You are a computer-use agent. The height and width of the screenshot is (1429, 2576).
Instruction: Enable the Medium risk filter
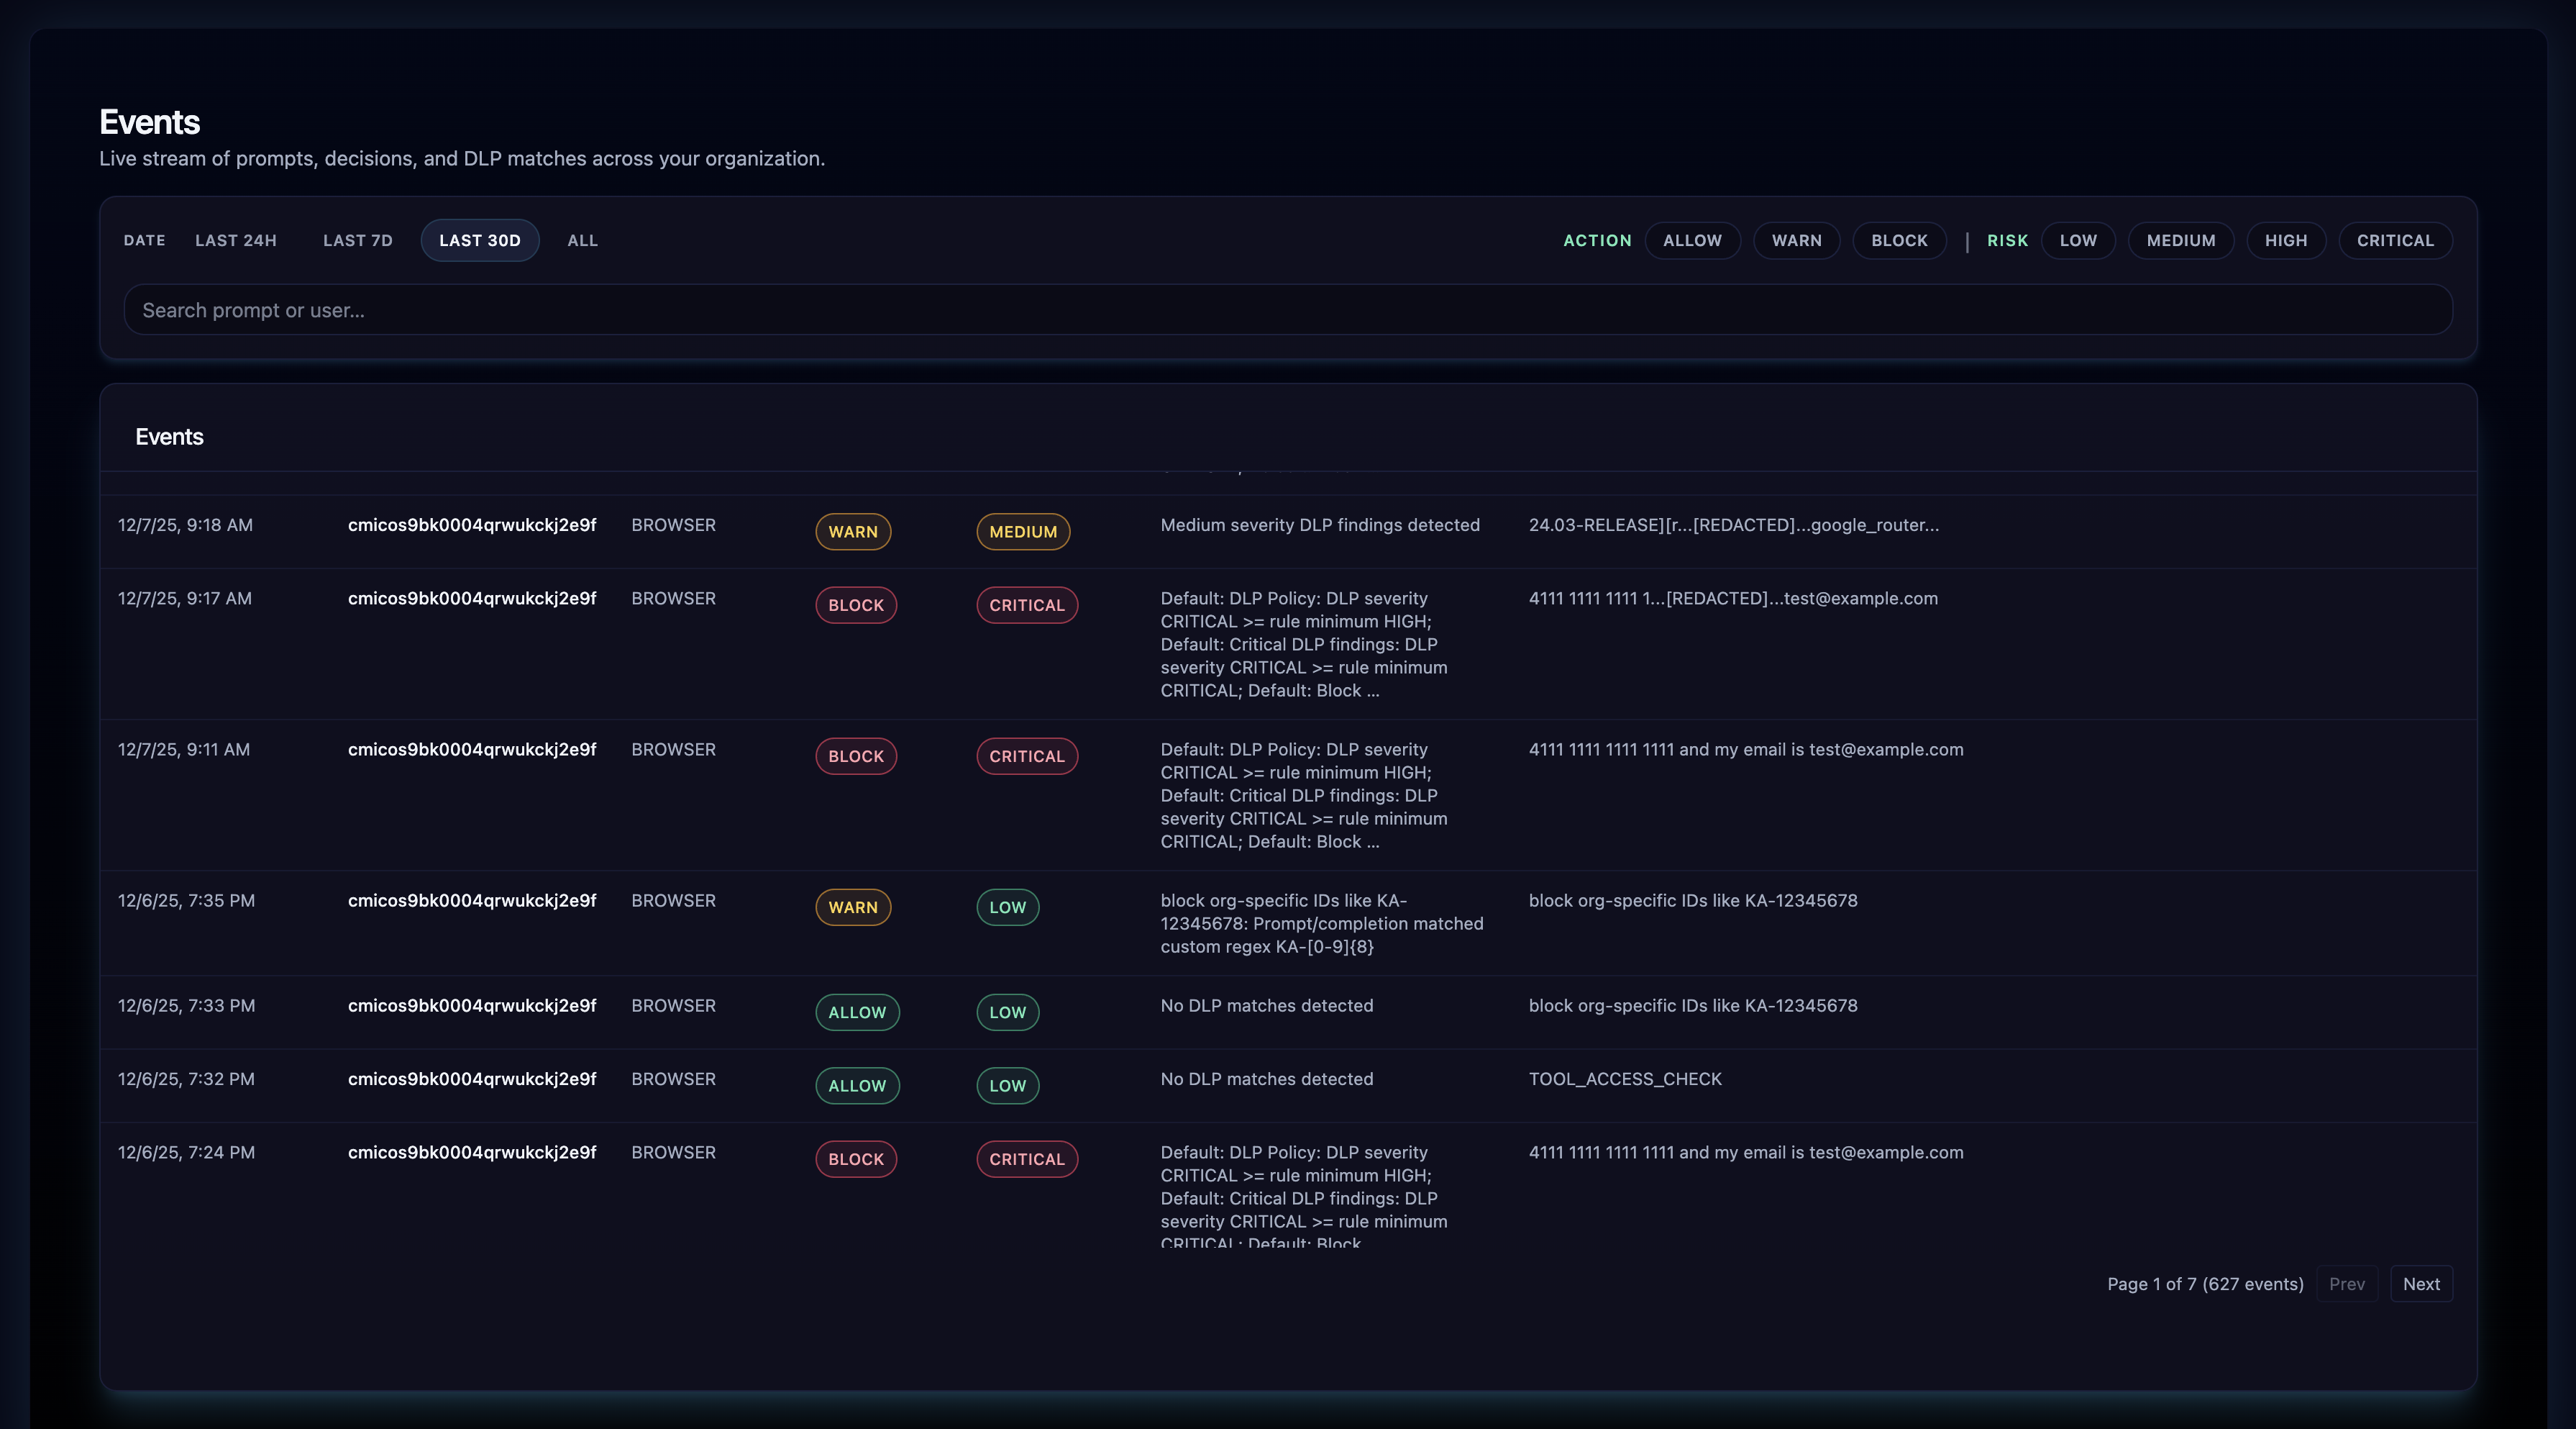click(x=2182, y=240)
